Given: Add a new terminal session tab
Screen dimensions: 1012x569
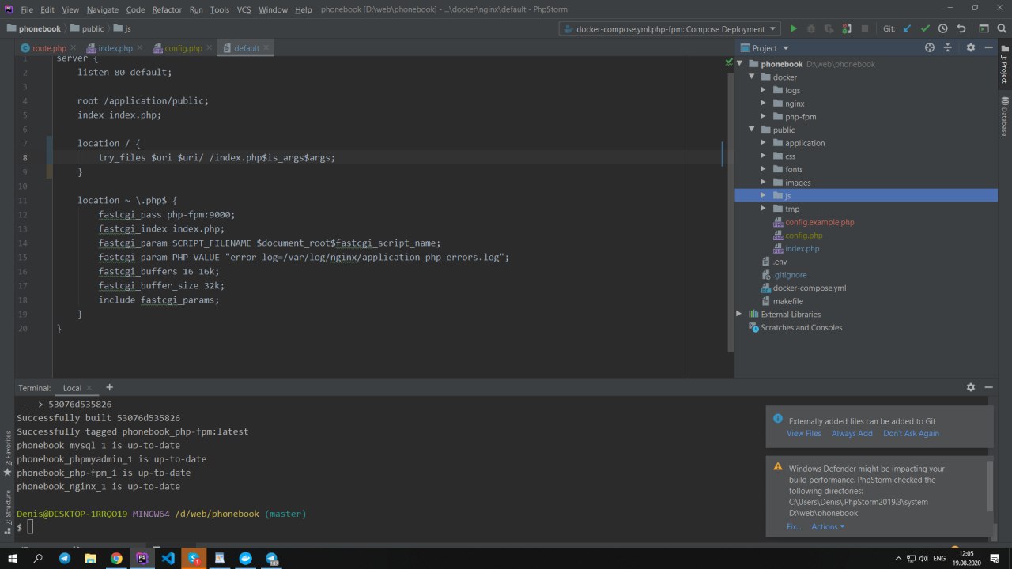Looking at the screenshot, I should pos(109,387).
